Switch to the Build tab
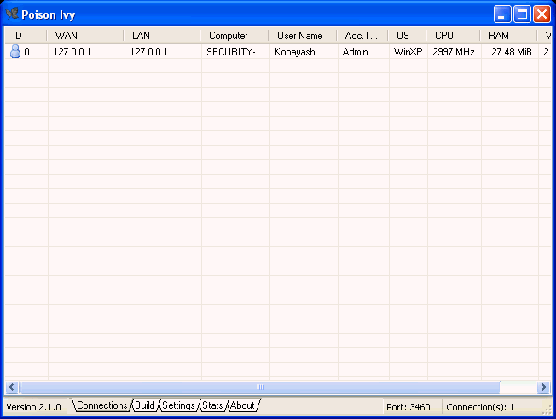This screenshot has width=556, height=419. coord(145,405)
